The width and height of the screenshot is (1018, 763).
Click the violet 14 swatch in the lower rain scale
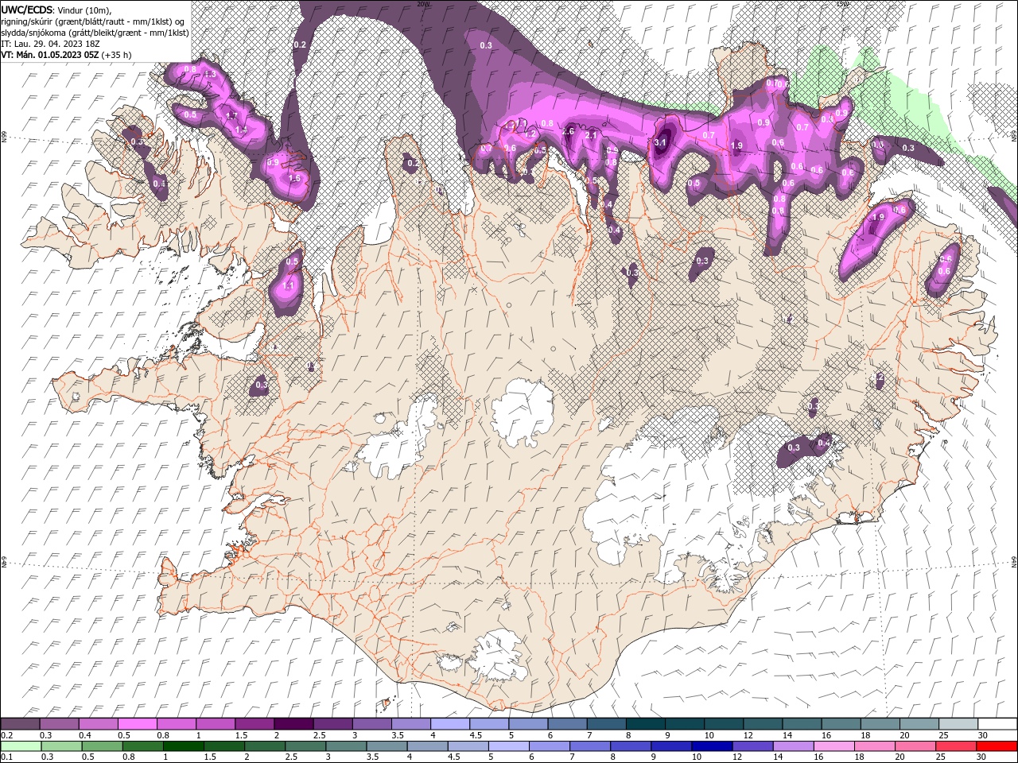point(792,746)
